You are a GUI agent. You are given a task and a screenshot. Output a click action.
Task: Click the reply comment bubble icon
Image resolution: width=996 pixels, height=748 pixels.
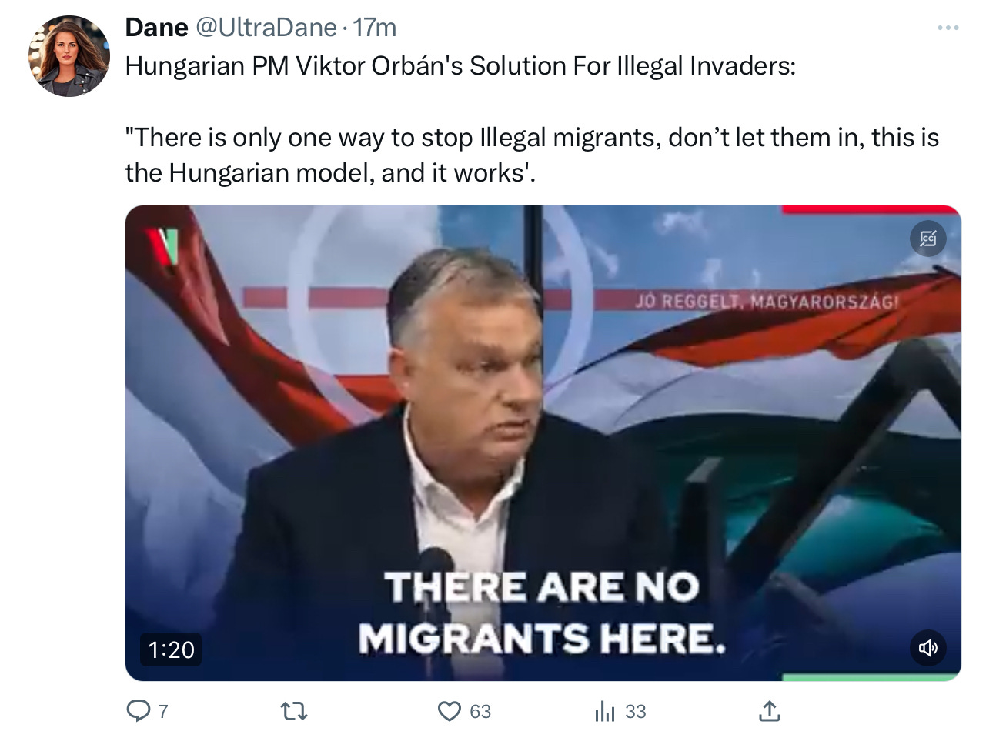pyautogui.click(x=139, y=710)
